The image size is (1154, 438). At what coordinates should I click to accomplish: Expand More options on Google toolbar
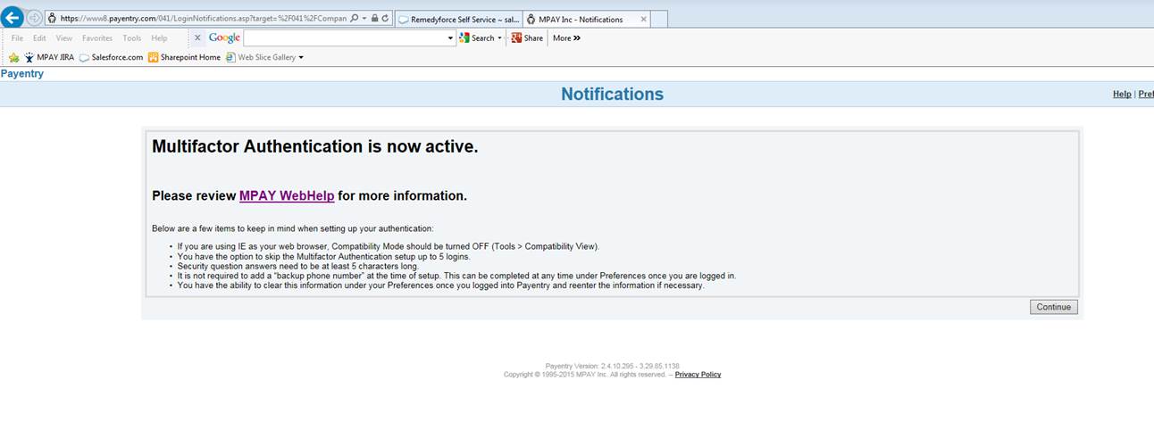coord(566,38)
